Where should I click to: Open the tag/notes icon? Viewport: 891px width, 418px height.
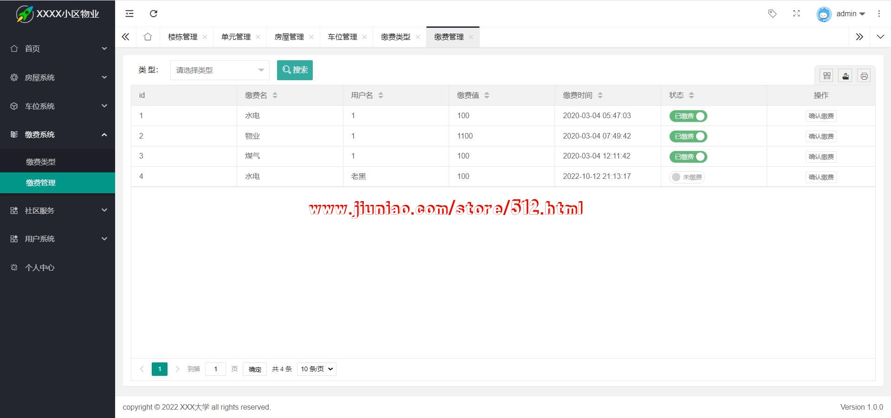tap(772, 13)
